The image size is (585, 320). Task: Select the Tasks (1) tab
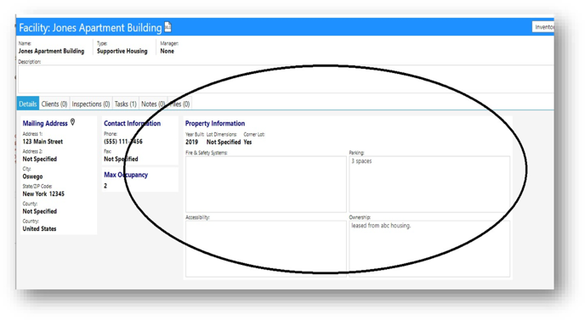125,104
